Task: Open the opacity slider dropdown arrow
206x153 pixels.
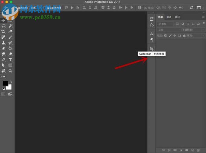Action: [x=203, y=30]
